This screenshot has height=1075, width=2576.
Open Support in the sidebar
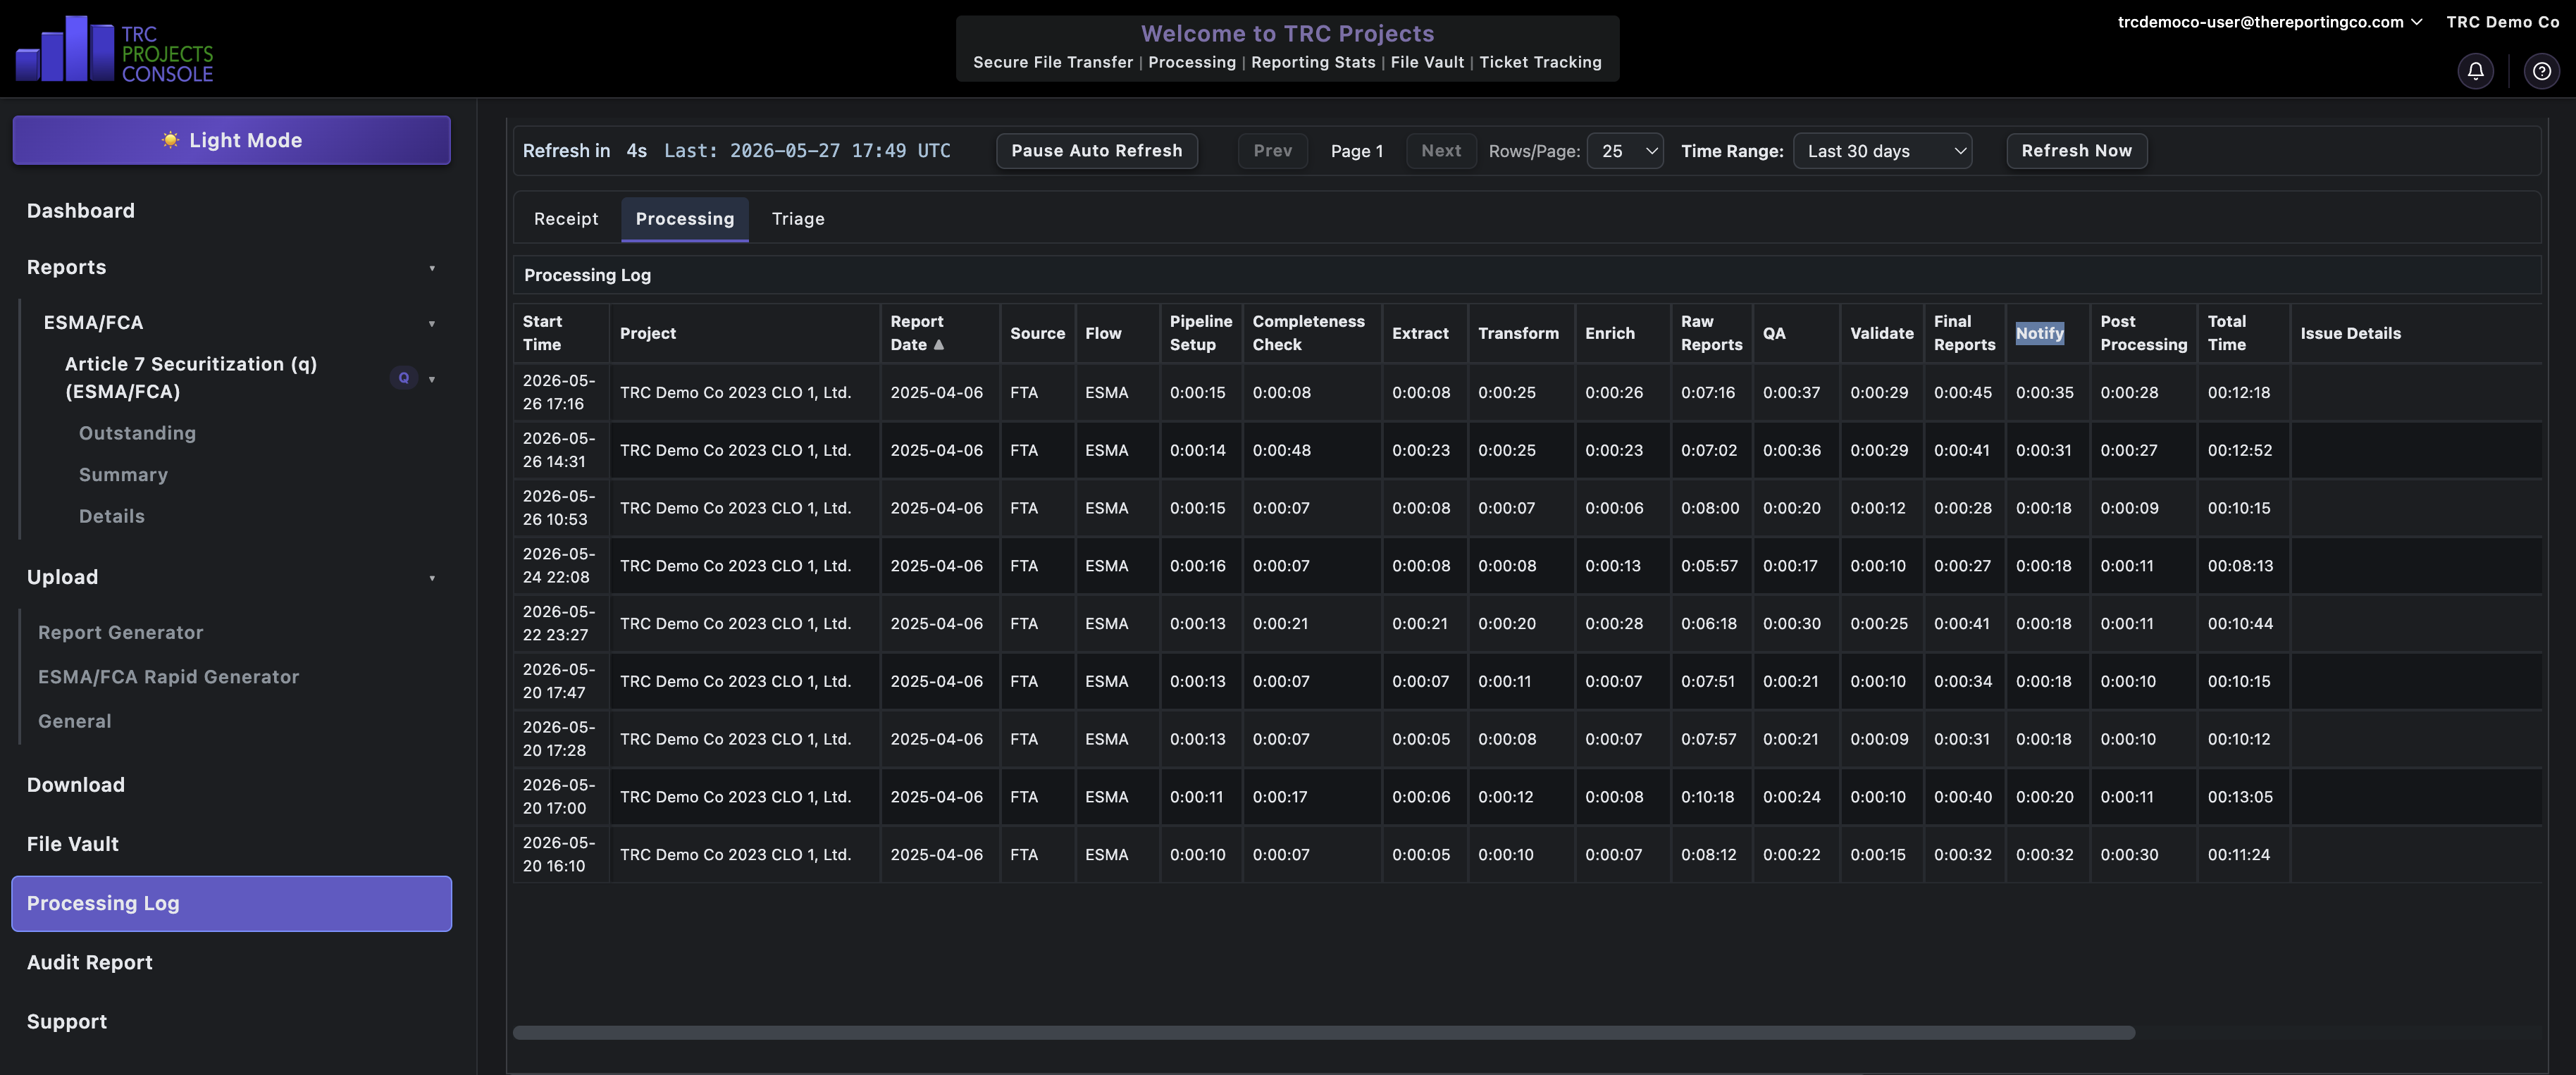coord(67,1021)
